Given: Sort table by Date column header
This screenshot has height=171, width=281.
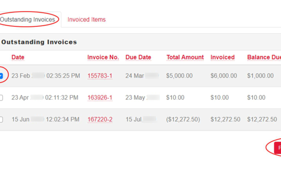Looking at the screenshot, I should (x=18, y=57).
